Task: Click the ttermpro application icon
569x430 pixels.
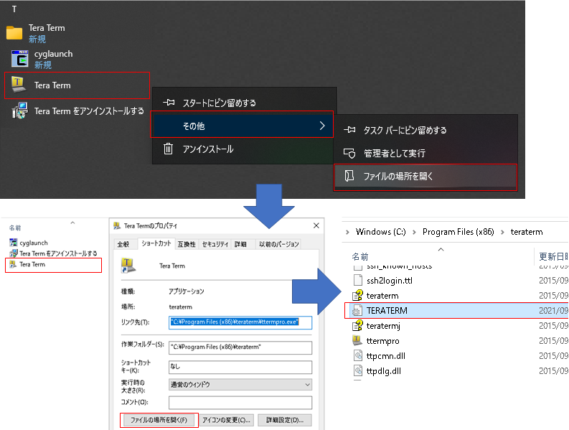Action: [x=357, y=341]
